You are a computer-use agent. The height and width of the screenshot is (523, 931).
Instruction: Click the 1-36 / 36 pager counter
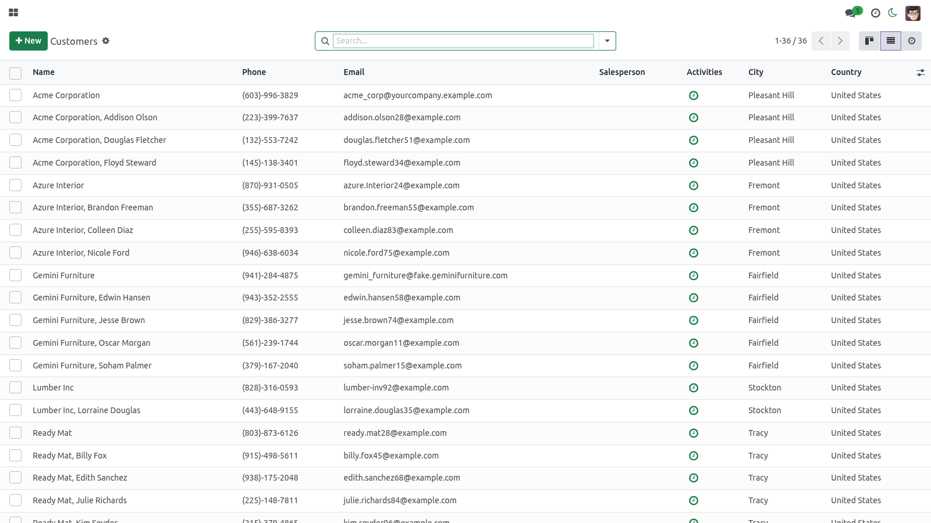click(791, 41)
